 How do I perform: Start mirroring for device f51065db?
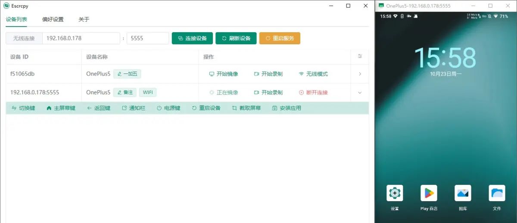point(224,74)
